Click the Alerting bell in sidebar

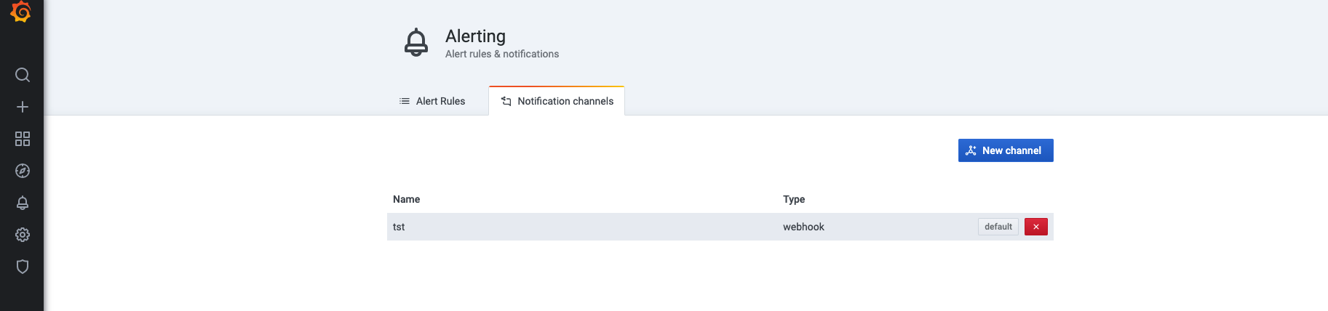tap(23, 203)
